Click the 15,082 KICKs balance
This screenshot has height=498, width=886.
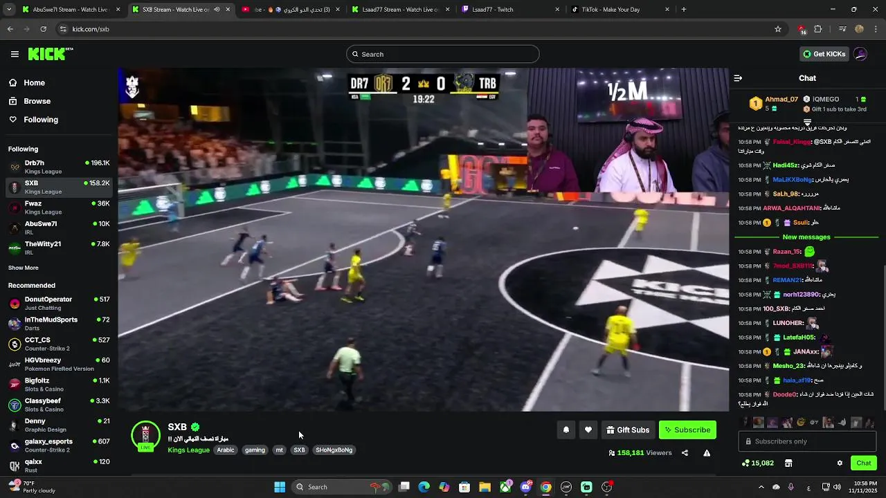tap(758, 463)
